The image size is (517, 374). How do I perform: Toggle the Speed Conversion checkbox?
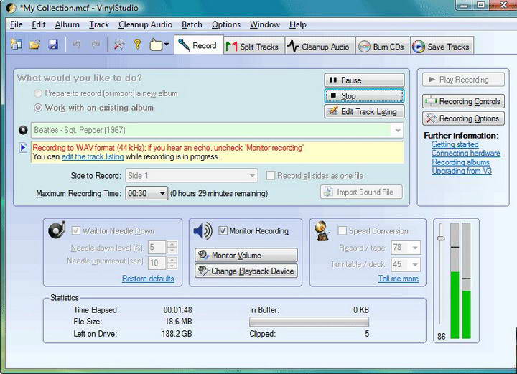342,231
